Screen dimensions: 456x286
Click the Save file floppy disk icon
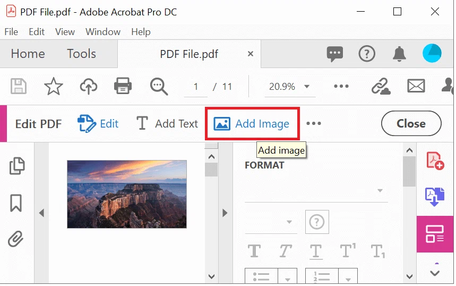[19, 86]
